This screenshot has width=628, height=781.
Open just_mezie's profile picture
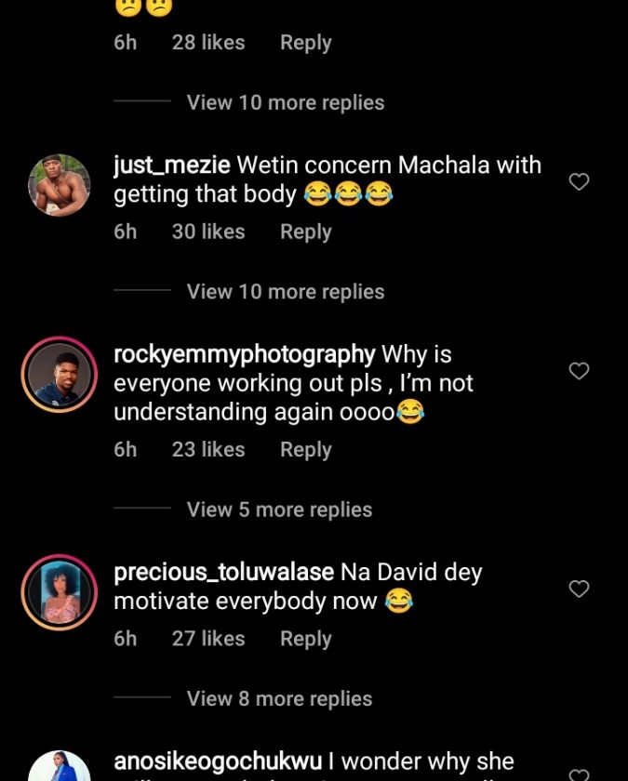[60, 185]
